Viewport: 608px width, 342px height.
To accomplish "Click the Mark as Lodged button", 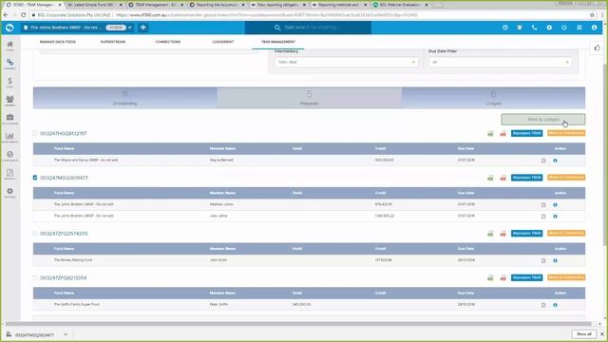I will pos(542,120).
